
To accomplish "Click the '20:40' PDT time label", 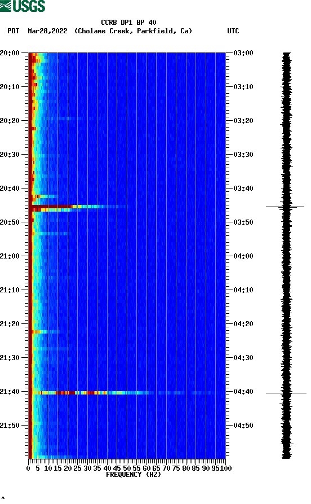I will 10,189.
